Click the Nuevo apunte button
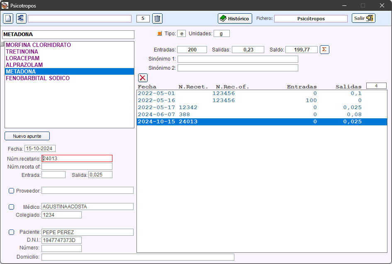392x264 pixels. point(27,136)
